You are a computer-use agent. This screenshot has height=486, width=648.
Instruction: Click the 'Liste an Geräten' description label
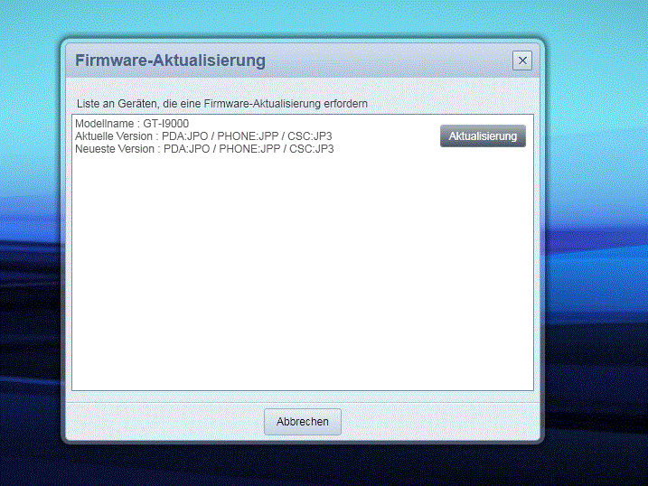pyautogui.click(x=222, y=103)
